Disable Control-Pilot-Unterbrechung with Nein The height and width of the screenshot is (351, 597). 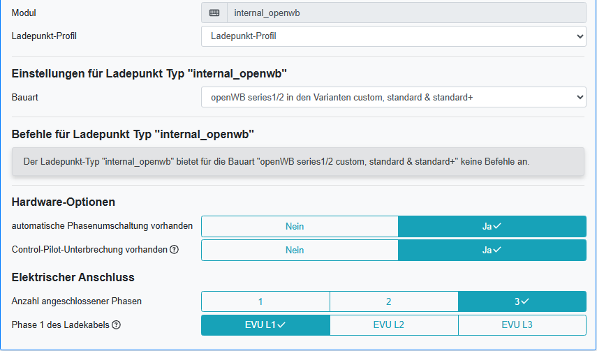(300, 250)
